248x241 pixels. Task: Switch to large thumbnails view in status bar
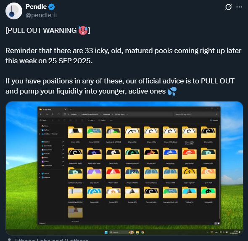[x=219, y=223]
